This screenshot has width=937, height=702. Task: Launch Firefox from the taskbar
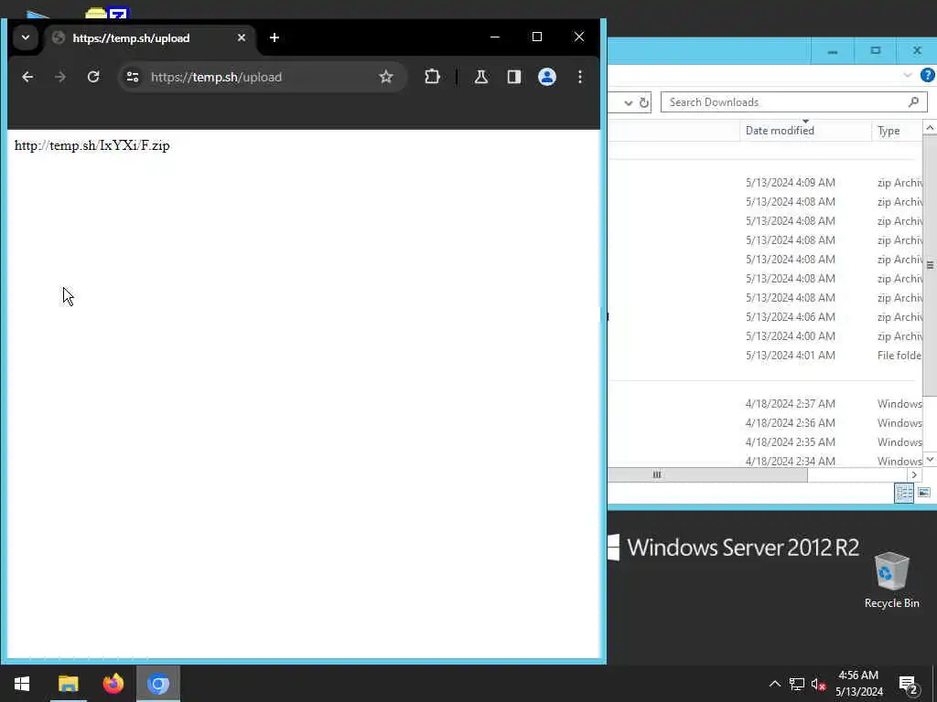point(113,684)
